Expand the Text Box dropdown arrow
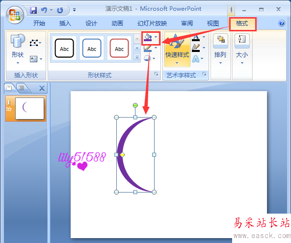This screenshot has width=291, height=243. point(41,59)
